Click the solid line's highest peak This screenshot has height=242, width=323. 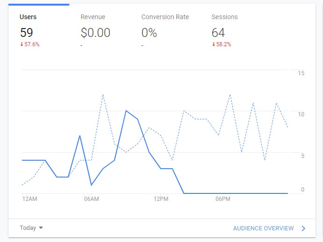coord(126,111)
